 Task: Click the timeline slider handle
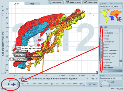click(84, 85)
